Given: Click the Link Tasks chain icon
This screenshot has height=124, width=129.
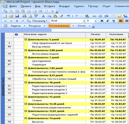Looking at the screenshot, I should pyautogui.click(x=94, y=16).
